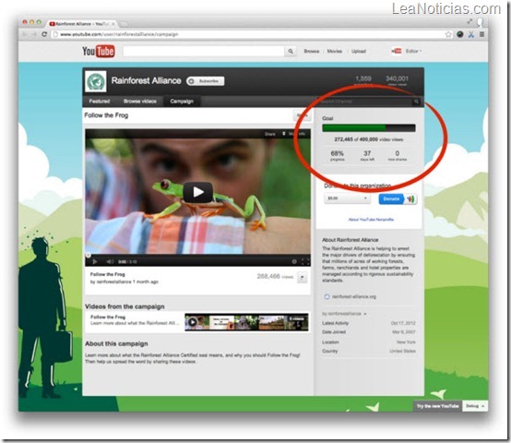The width and height of the screenshot is (511, 443).
Task: Click the 68% progress stat
Action: point(337,155)
